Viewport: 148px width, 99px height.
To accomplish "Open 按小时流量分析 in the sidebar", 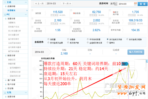I will 14,31.
